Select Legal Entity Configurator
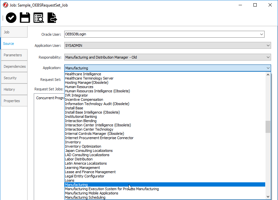Image resolution: width=278 pixels, height=200 pixels. [165, 176]
